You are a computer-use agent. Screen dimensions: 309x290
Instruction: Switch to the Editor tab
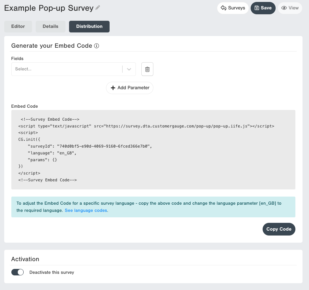18,26
